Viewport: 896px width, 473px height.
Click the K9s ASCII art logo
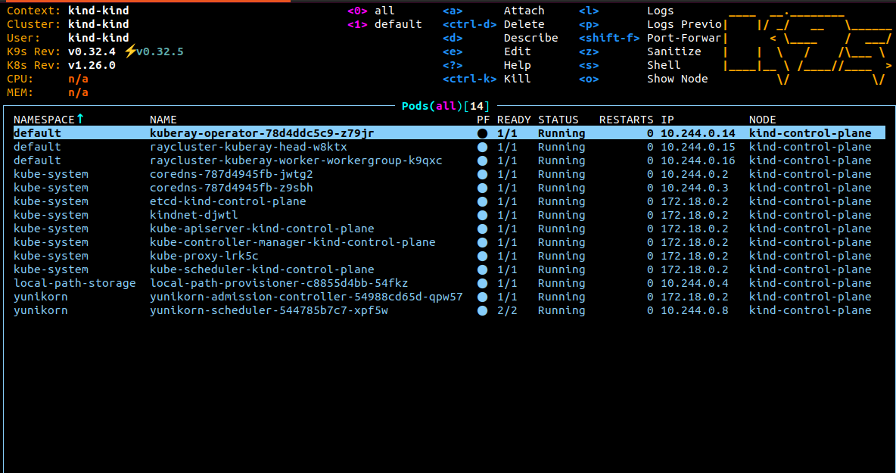(x=807, y=45)
